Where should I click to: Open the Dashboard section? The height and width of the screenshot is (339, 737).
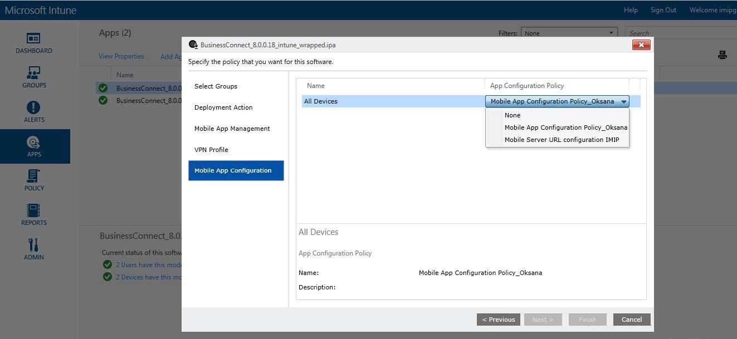[33, 43]
